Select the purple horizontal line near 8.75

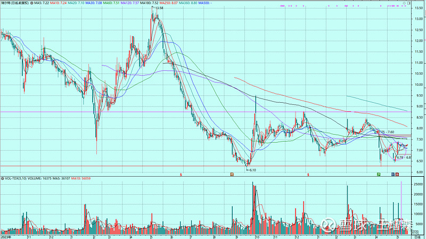160,112
